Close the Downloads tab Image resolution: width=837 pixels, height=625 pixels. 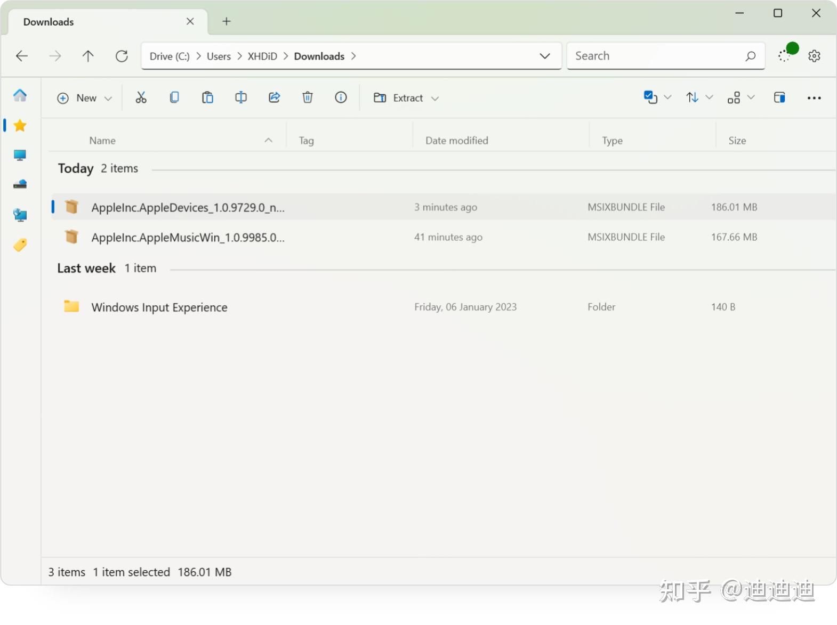point(190,21)
